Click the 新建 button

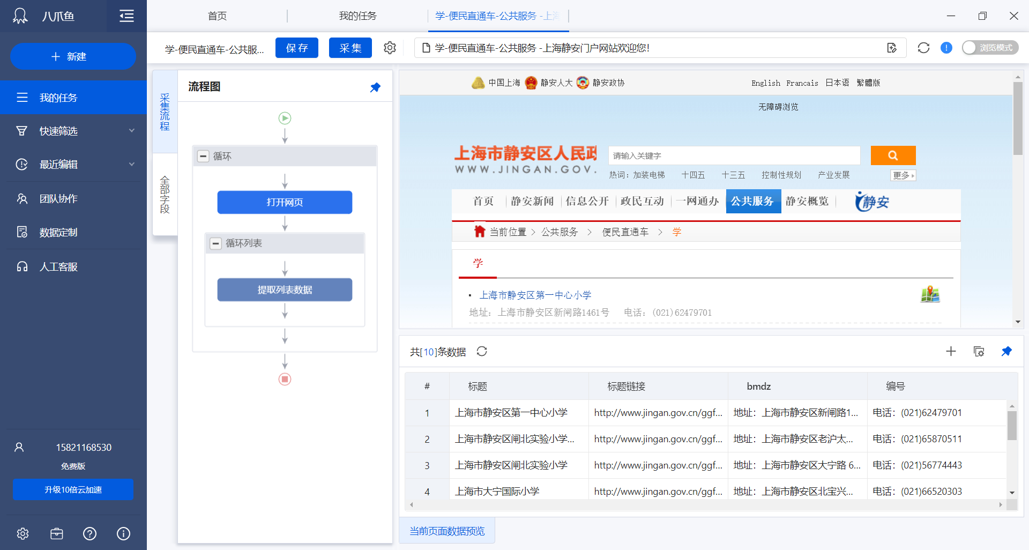73,56
